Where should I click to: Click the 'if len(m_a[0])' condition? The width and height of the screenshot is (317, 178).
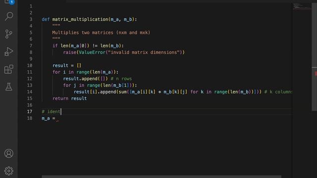coord(71,46)
